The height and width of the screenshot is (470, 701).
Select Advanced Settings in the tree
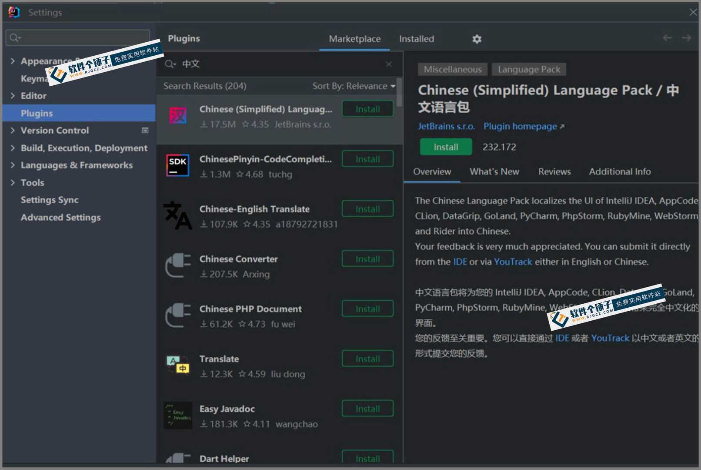(x=60, y=218)
